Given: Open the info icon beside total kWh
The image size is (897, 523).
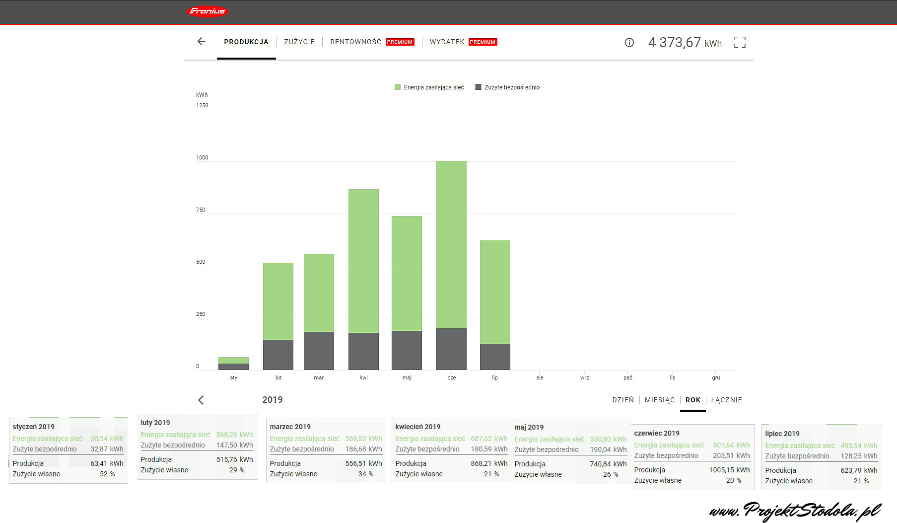Looking at the screenshot, I should click(x=629, y=43).
